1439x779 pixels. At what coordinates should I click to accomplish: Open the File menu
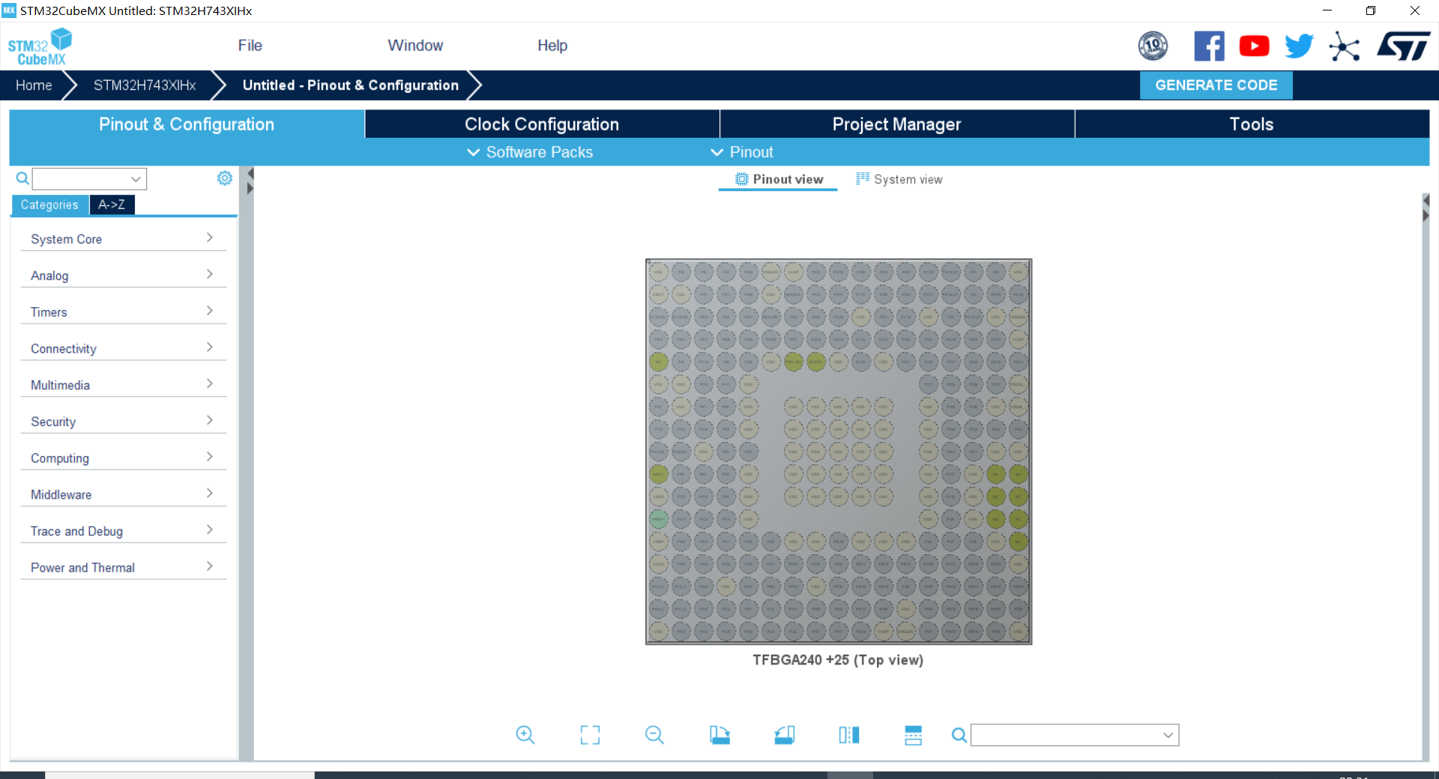250,46
